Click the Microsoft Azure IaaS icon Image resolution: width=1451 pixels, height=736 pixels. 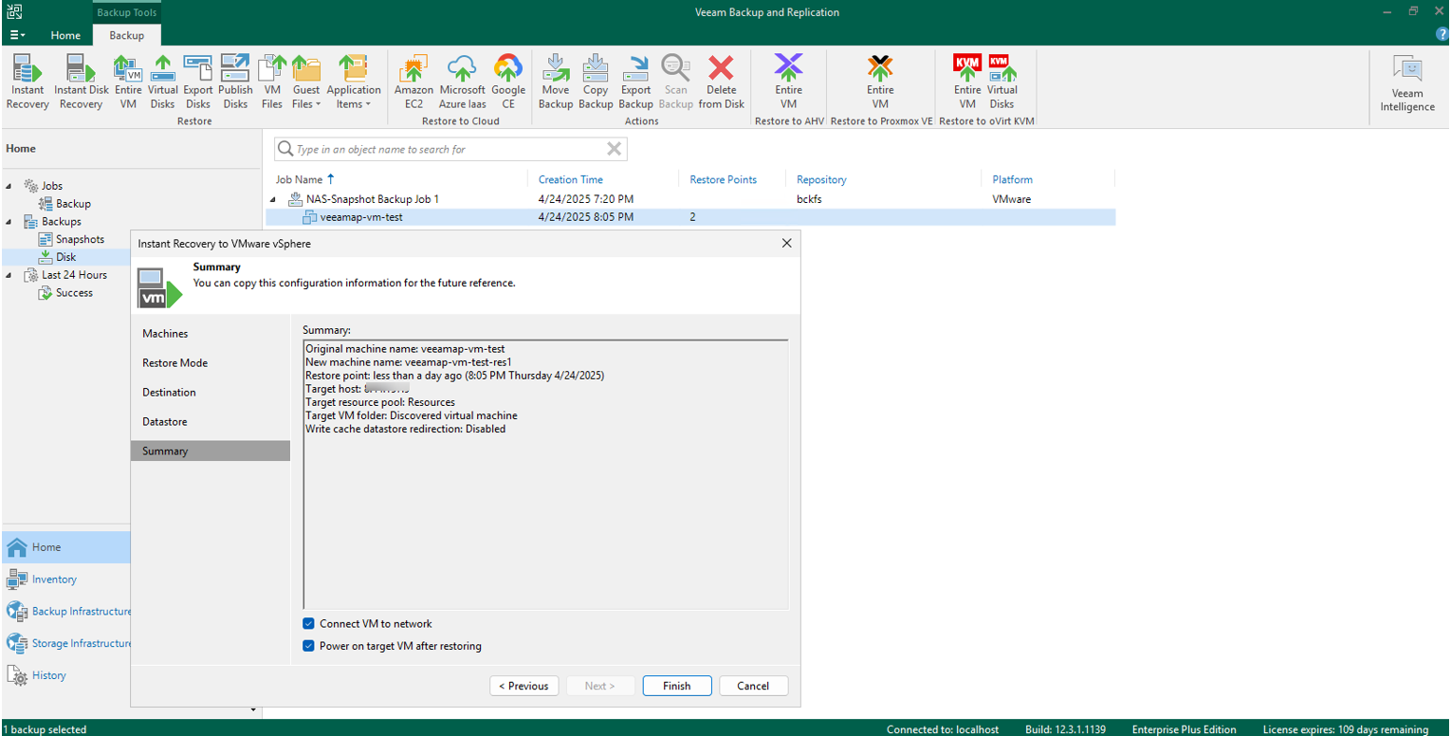click(x=463, y=82)
